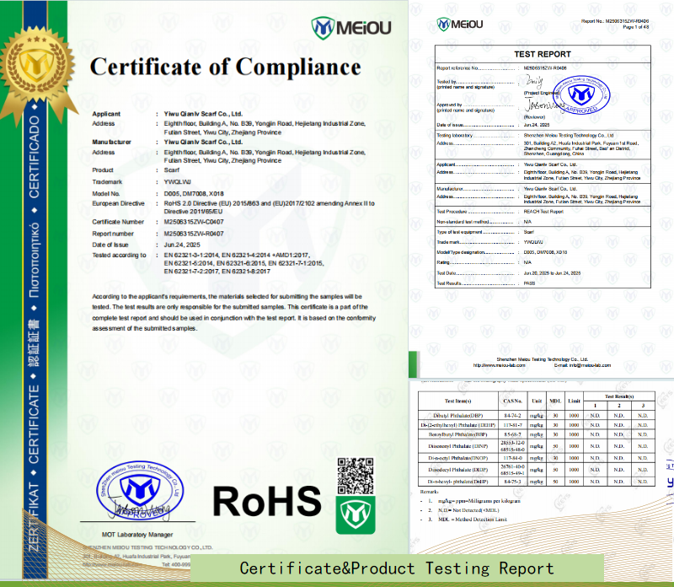Click the TEST REPORT heading
The image size is (674, 587).
coord(542,54)
